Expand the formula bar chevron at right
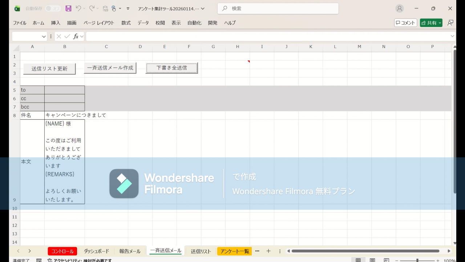 pos(452,36)
